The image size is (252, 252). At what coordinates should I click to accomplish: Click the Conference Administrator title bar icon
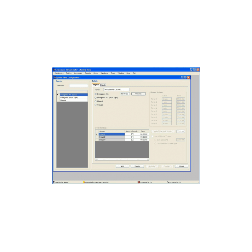click(x=54, y=70)
